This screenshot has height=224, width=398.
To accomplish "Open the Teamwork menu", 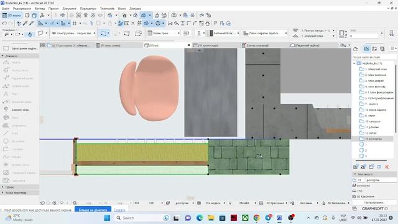I will click(x=107, y=8).
